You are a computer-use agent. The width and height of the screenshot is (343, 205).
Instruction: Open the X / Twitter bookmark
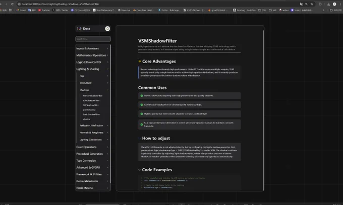(61, 10)
